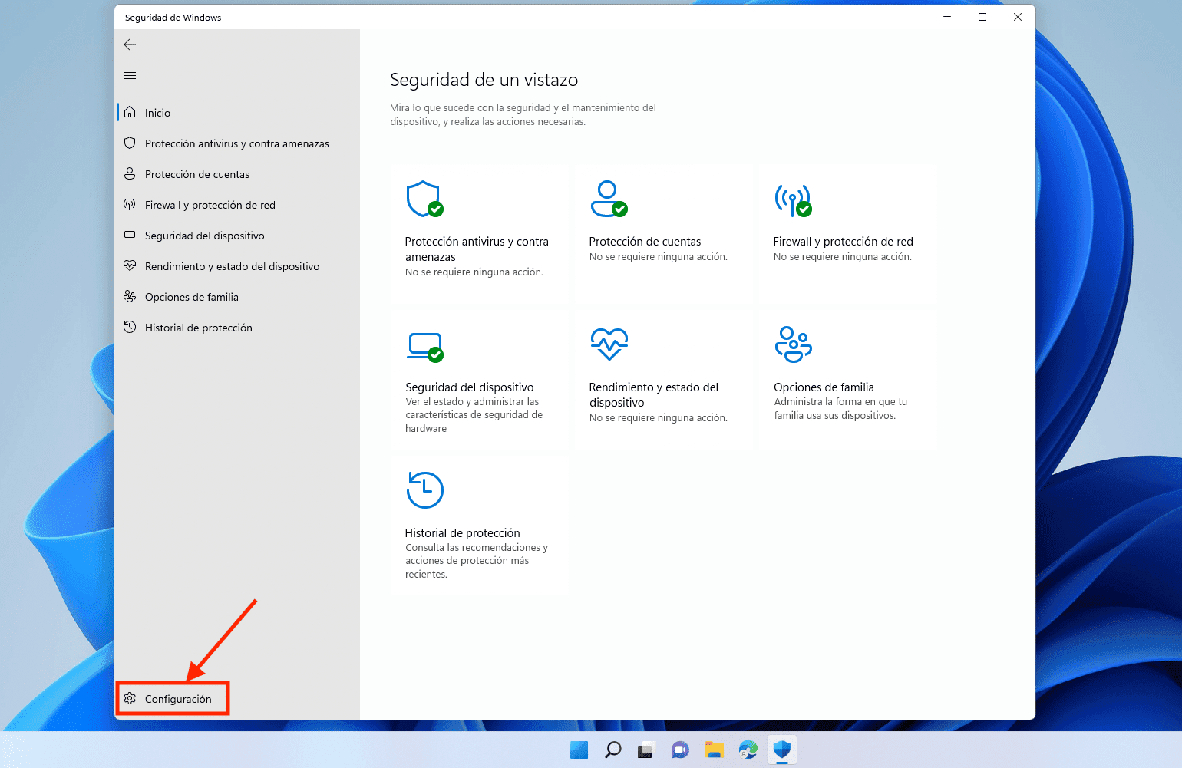Go back using the arrow button
Screen dimensions: 1182x768
click(x=130, y=44)
